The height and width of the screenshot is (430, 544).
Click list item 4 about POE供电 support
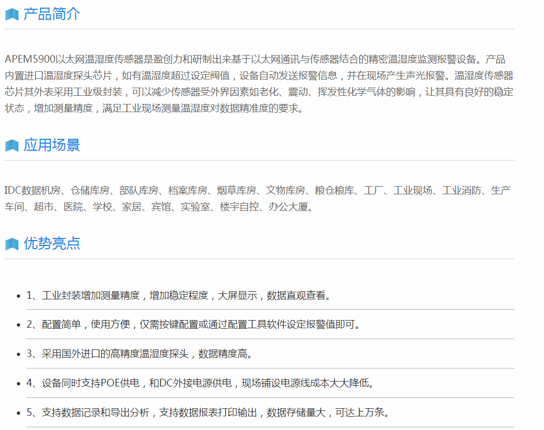pyautogui.click(x=201, y=383)
